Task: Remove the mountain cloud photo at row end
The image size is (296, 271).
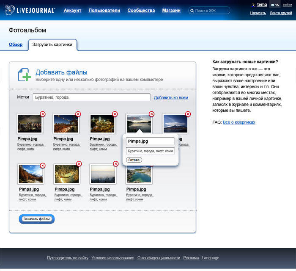Action: [188, 114]
